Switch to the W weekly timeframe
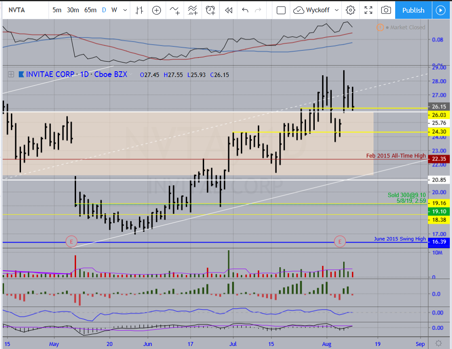The width and height of the screenshot is (452, 349). tap(114, 10)
